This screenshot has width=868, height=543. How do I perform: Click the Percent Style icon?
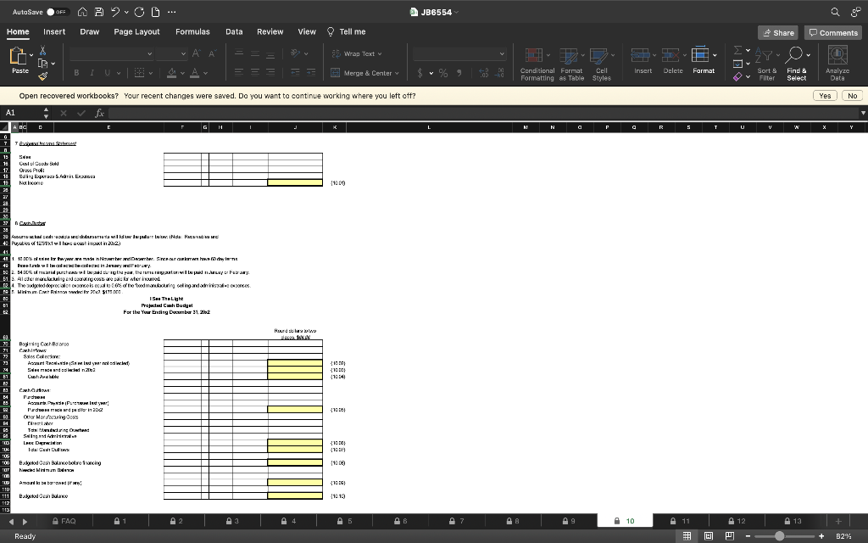(x=442, y=73)
